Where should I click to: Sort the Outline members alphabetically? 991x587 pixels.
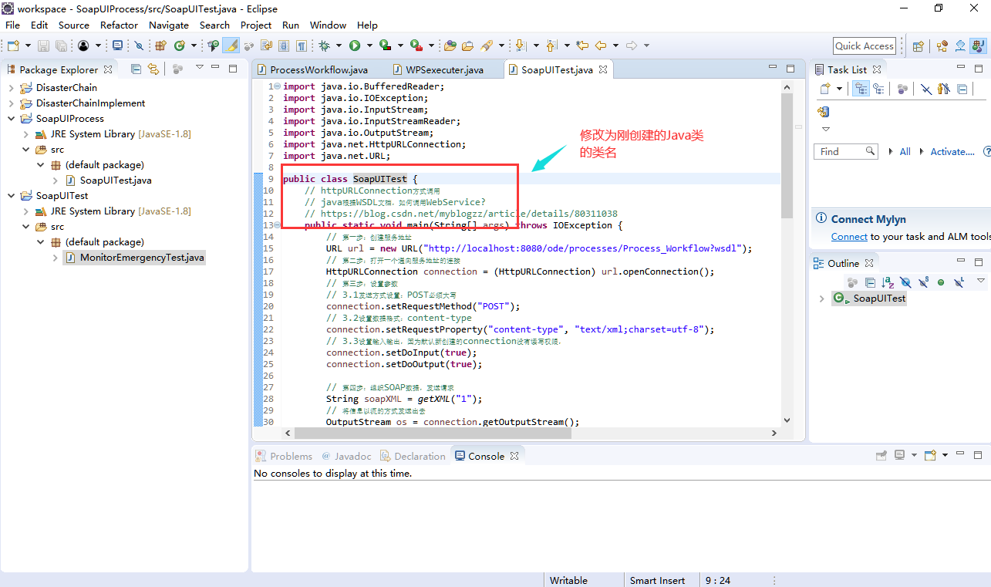(888, 282)
